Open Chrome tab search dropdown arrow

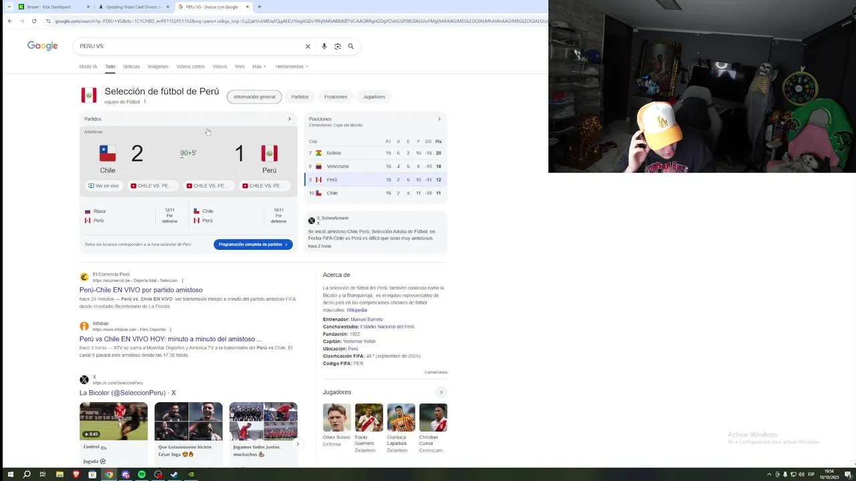[x=8, y=7]
